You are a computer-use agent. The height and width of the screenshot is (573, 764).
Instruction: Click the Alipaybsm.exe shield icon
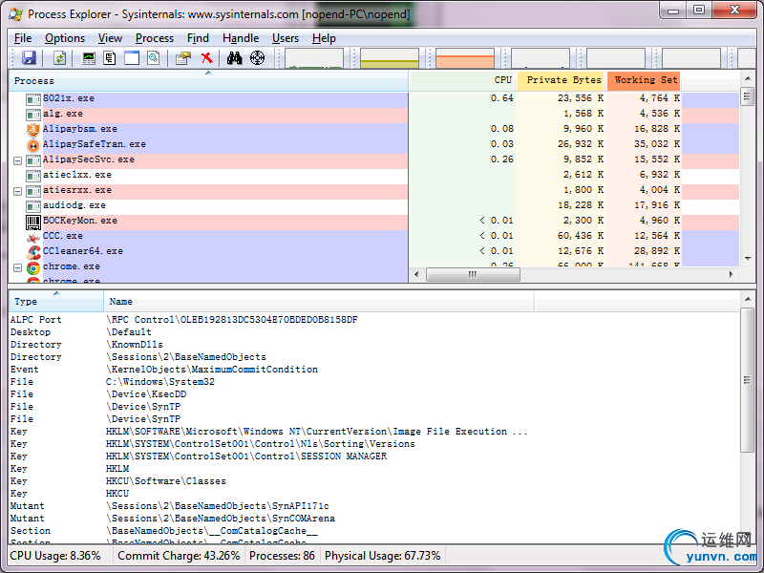click(x=33, y=130)
